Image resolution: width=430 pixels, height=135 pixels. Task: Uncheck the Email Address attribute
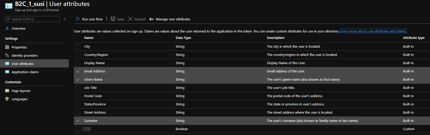pyautogui.click(x=78, y=71)
